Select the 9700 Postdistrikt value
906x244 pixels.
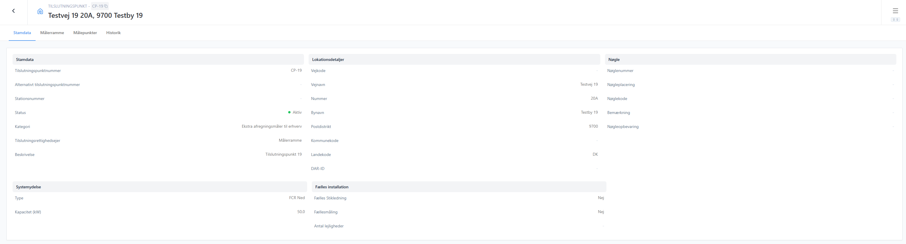coord(593,126)
